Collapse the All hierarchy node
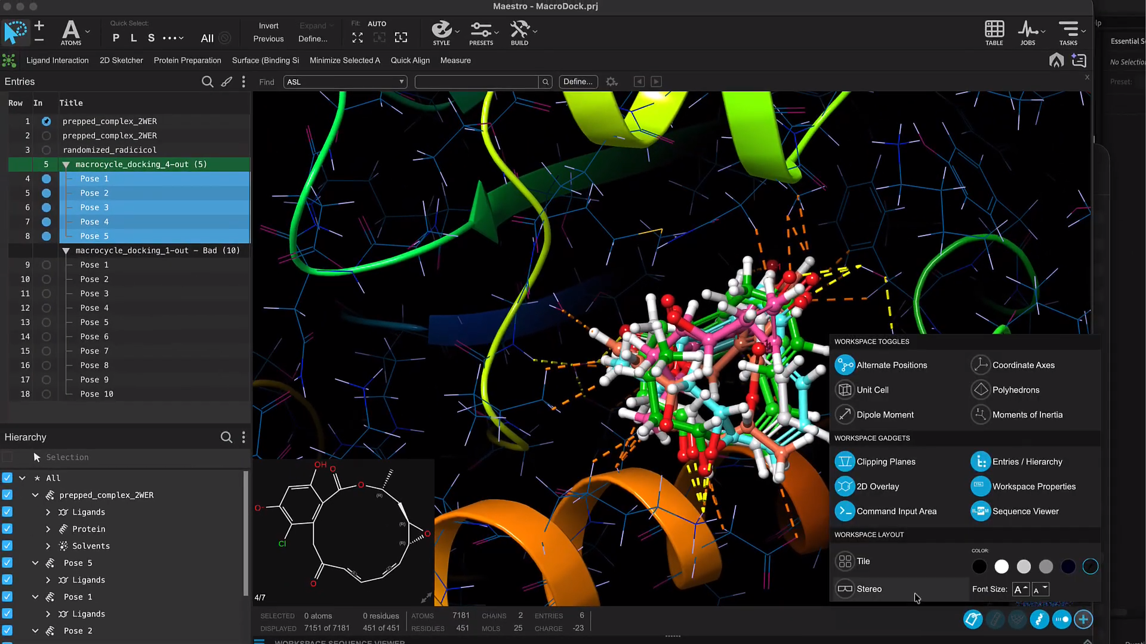This screenshot has height=644, width=1146. click(x=22, y=478)
